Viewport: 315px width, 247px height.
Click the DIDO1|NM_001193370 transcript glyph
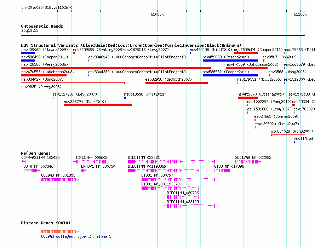pos(170,188)
